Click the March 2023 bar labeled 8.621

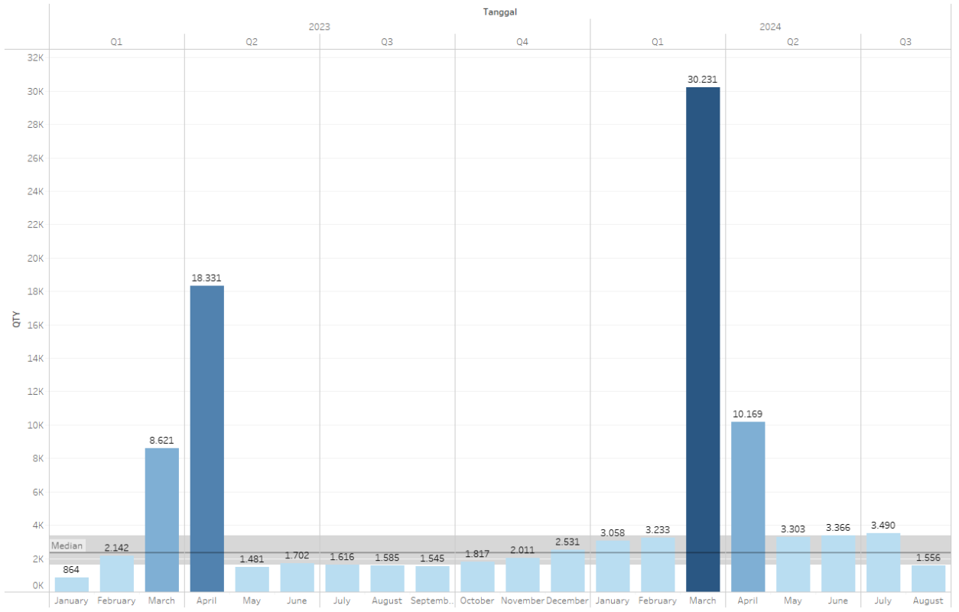click(161, 519)
